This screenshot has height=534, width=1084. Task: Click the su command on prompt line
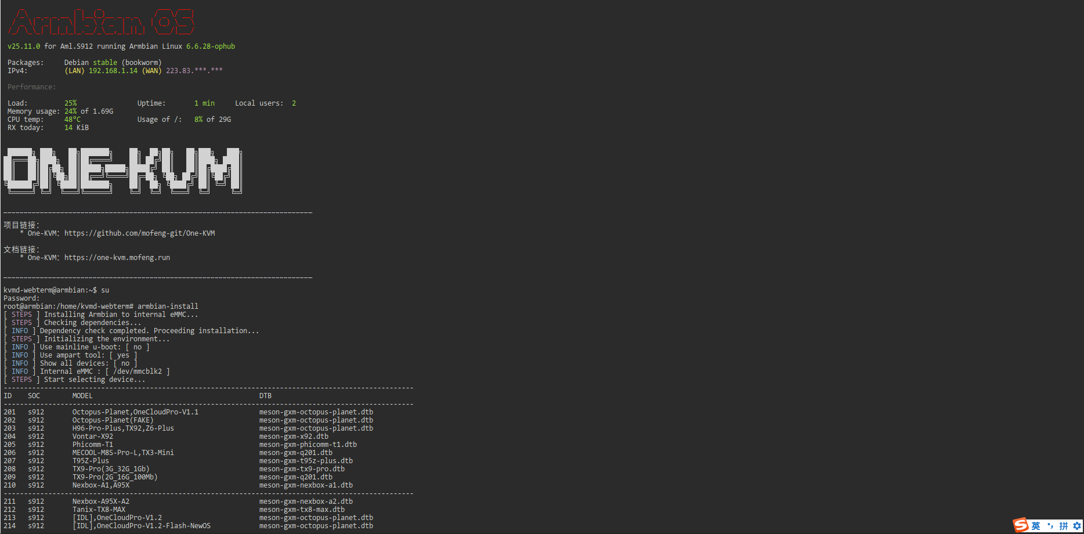(x=105, y=290)
